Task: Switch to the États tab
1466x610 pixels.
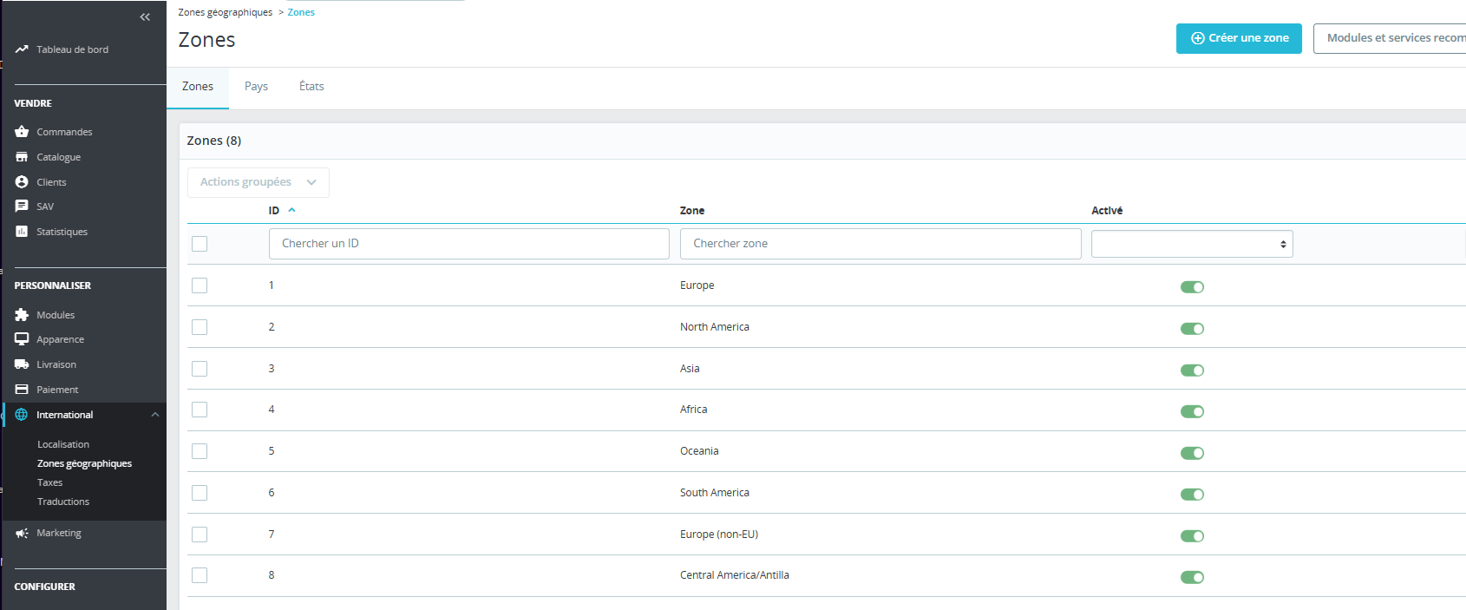Action: pos(311,87)
